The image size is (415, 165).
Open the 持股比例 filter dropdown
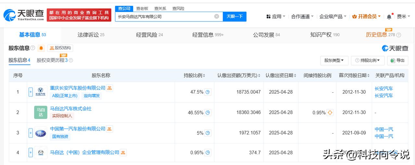point(368,60)
